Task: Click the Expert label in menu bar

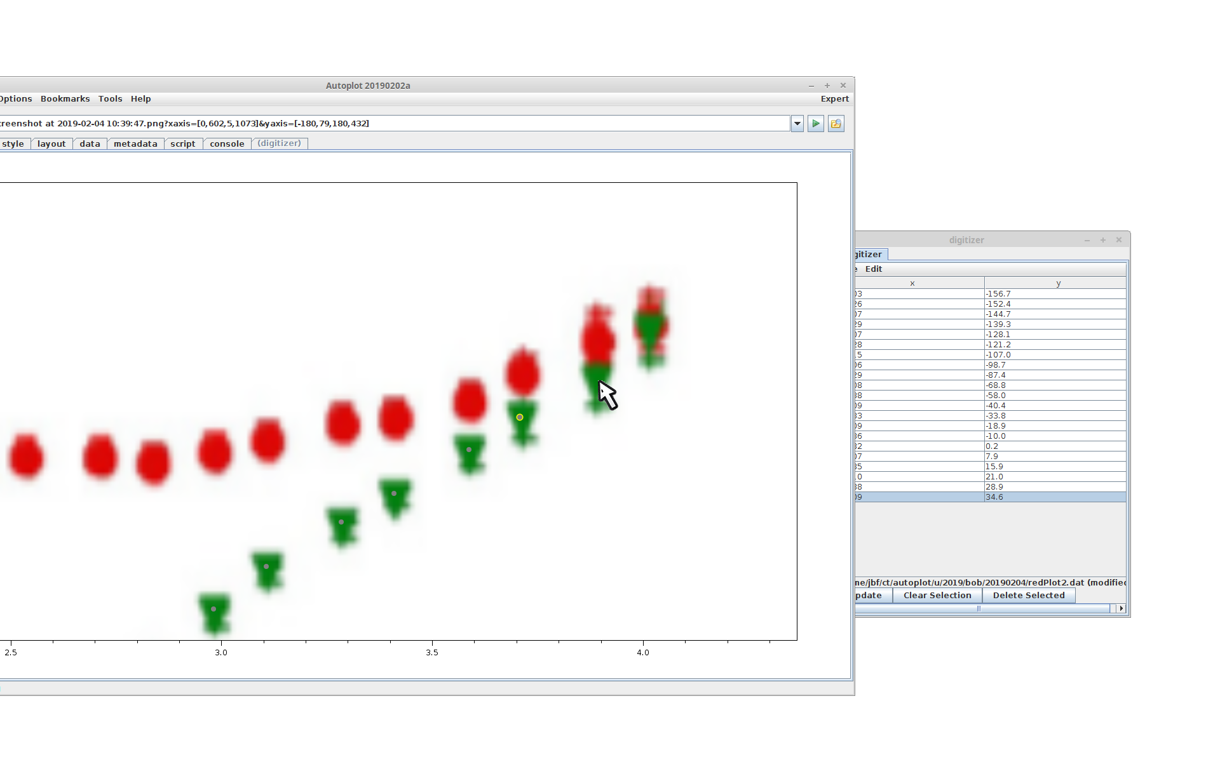Action: 834,99
